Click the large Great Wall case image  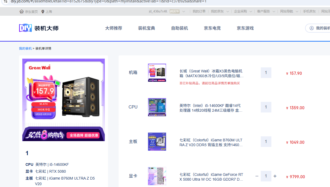[x=63, y=100]
